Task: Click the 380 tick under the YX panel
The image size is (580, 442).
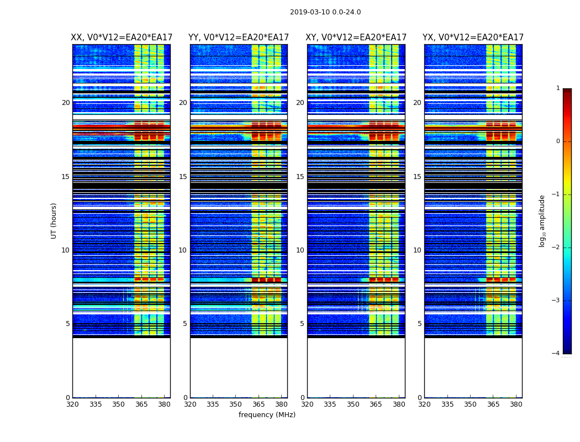Action: (516, 404)
